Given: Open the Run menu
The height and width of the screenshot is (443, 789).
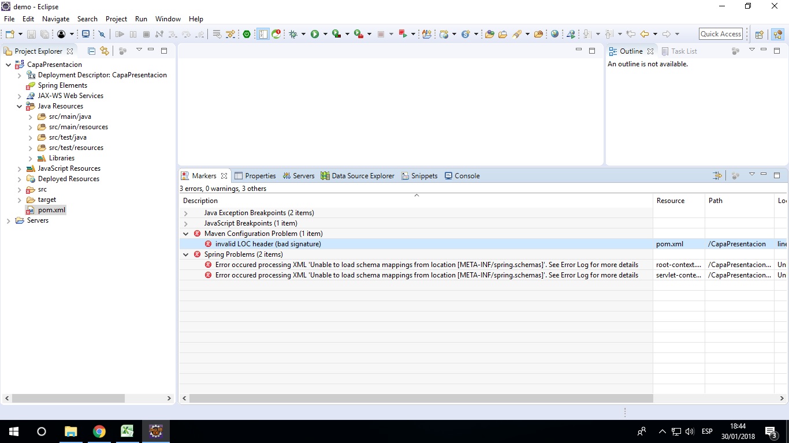Looking at the screenshot, I should click(141, 19).
